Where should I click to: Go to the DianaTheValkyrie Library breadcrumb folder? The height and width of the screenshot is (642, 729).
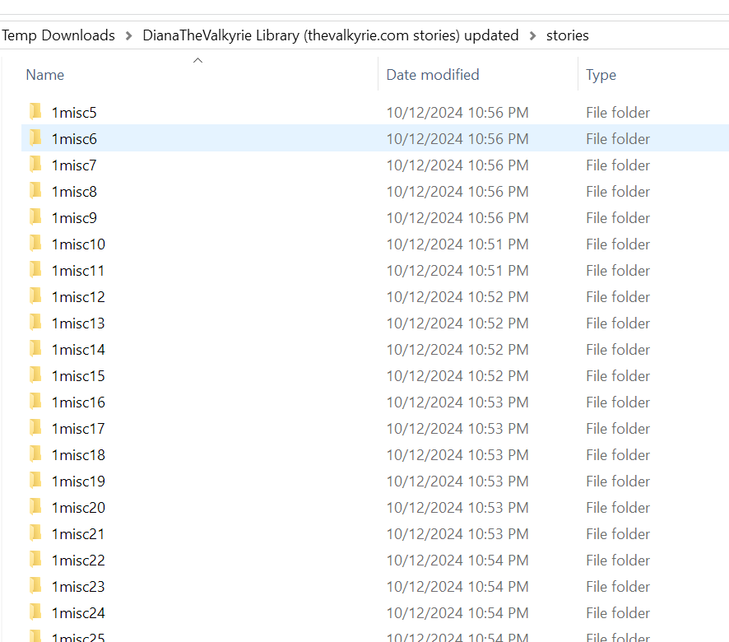[x=330, y=35]
